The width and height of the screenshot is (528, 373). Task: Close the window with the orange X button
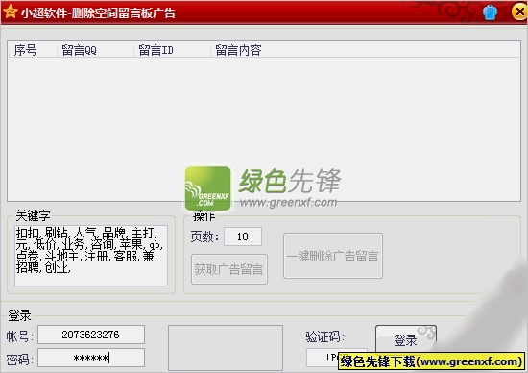point(519,12)
